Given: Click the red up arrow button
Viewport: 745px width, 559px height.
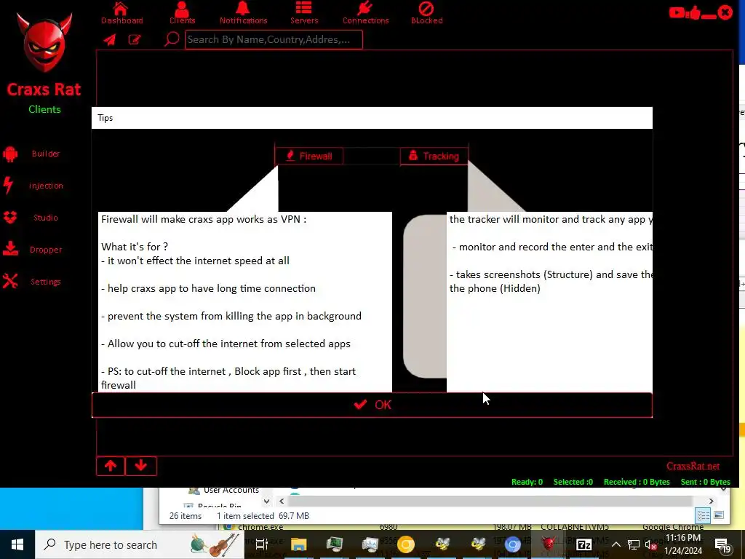Looking at the screenshot, I should (111, 466).
